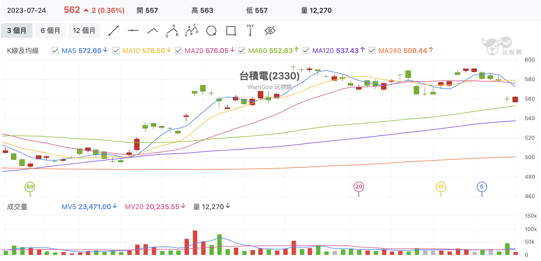The height and width of the screenshot is (261, 541).
Task: Pick the angle polyline drawing tool
Action: [153, 30]
